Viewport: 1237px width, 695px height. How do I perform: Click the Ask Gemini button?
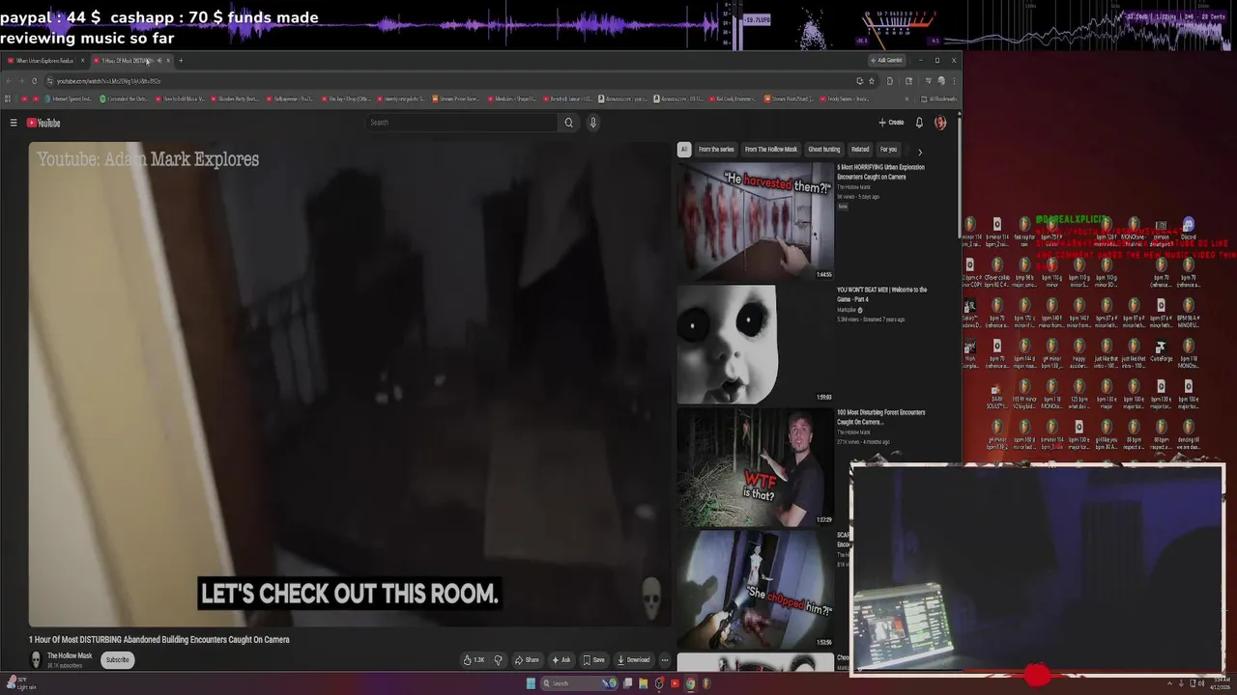pyautogui.click(x=885, y=60)
